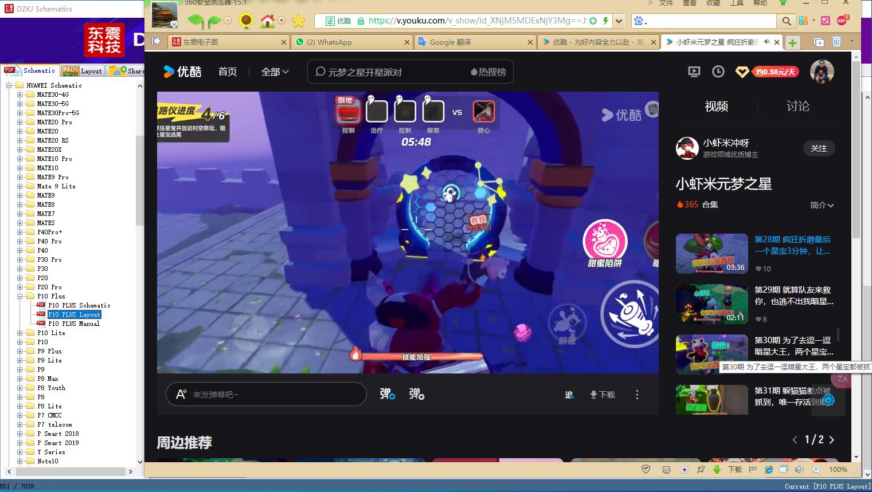Add a new browser tab with plus button
The image size is (872, 492).
[x=792, y=42]
